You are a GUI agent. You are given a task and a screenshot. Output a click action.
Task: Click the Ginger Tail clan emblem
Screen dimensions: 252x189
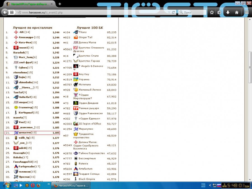(x=76, y=37)
